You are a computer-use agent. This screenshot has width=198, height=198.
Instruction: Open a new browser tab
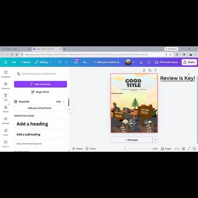point(65,49)
